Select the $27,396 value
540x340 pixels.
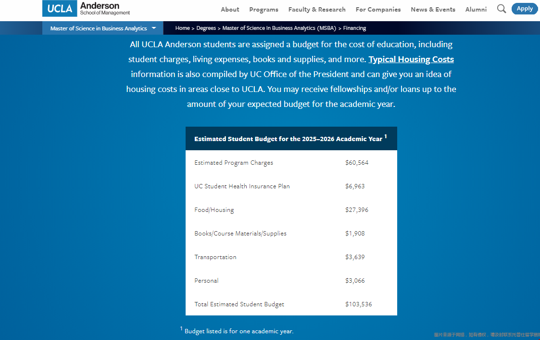357,210
